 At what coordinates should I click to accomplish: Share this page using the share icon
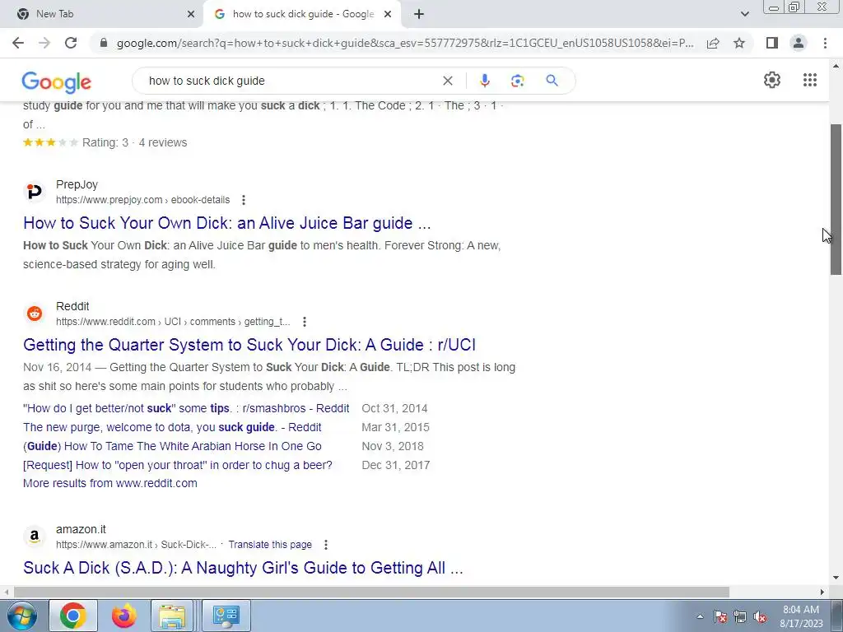tap(713, 43)
